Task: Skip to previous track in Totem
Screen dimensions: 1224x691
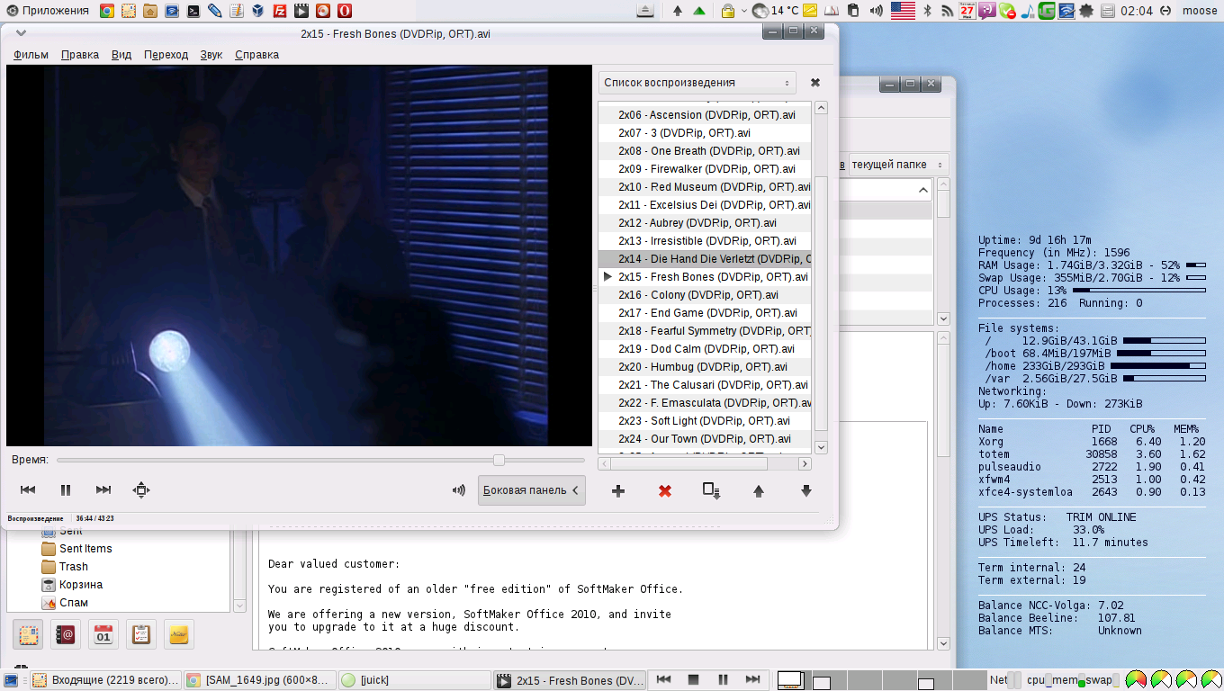Action: [x=28, y=490]
